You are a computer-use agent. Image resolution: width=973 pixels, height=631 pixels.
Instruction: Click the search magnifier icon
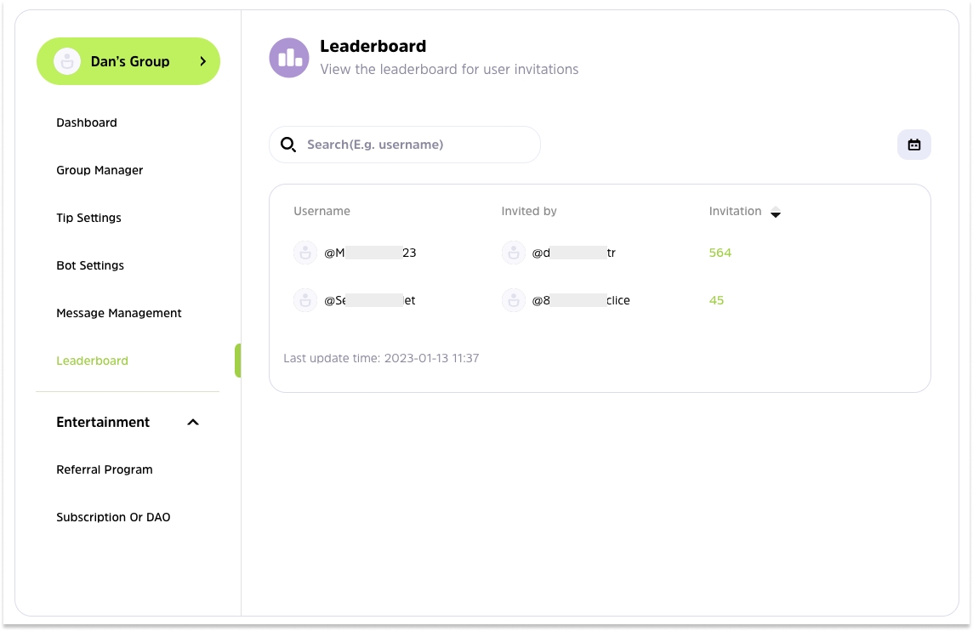(288, 145)
